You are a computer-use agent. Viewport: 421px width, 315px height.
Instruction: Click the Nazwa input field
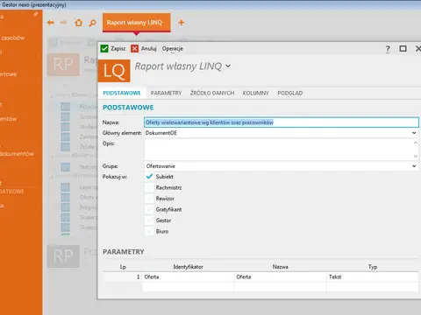282,122
